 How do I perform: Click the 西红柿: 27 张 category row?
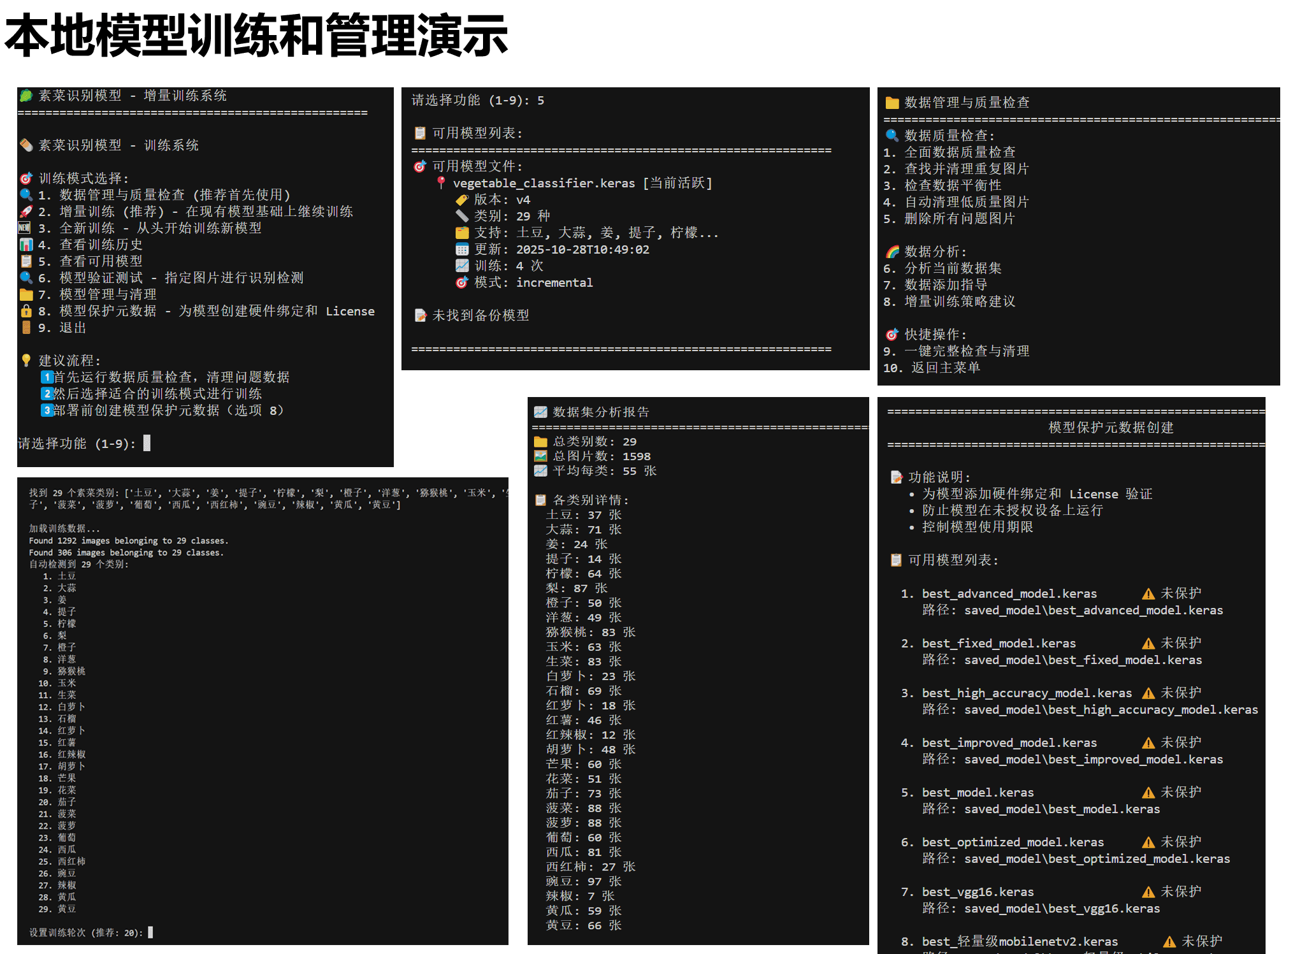590,867
